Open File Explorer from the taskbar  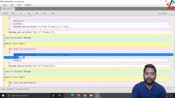91,96
